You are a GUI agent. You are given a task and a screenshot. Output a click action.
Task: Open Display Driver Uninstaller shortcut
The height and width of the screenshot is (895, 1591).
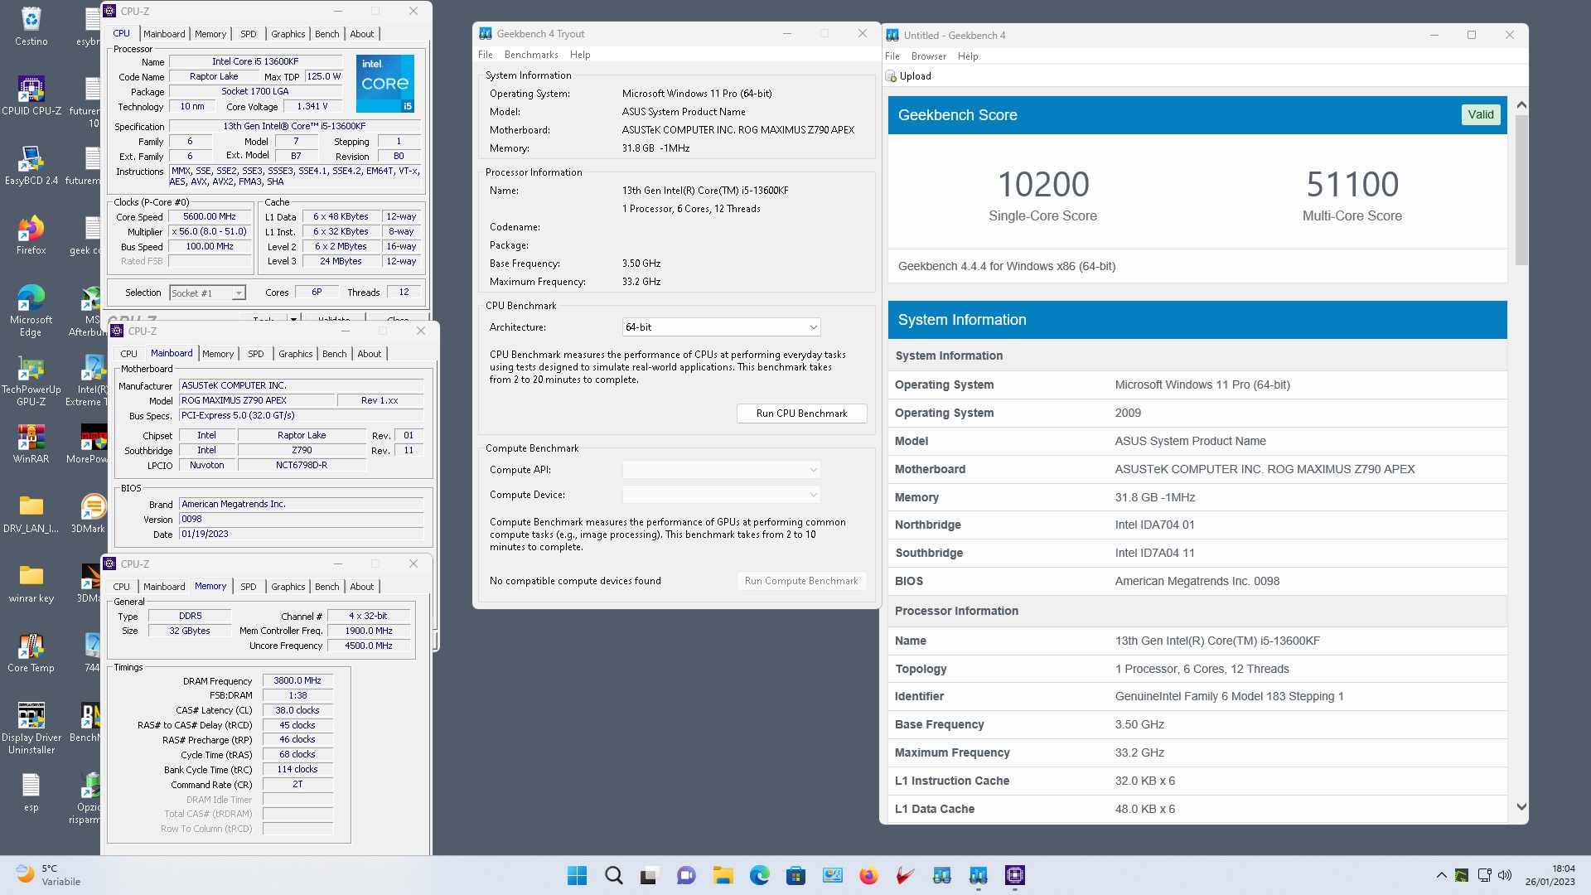pos(31,728)
